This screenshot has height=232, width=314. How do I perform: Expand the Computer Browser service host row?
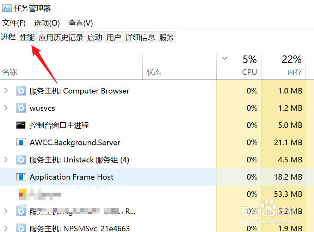pyautogui.click(x=6, y=91)
